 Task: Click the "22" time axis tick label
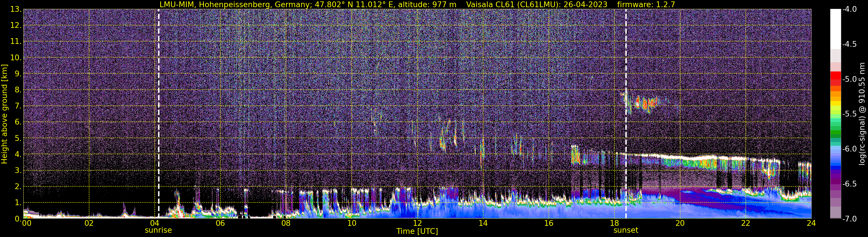click(746, 223)
